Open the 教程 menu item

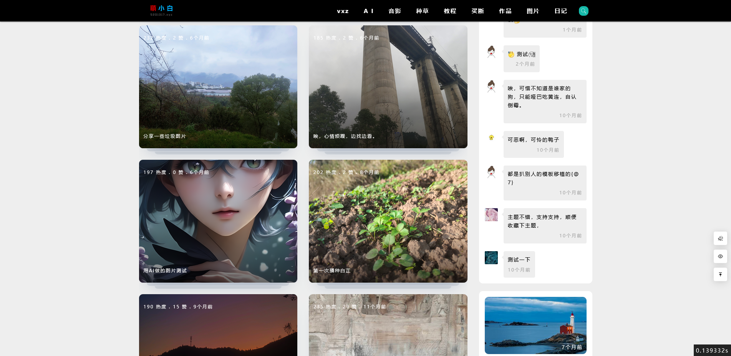[450, 11]
